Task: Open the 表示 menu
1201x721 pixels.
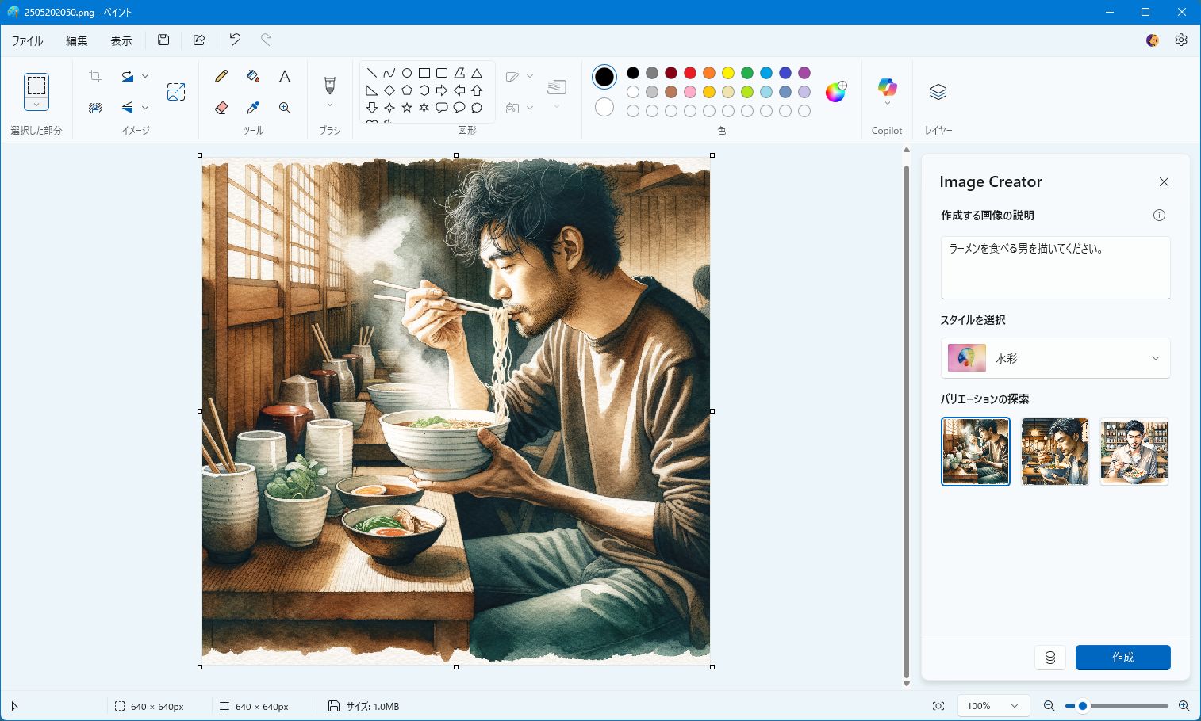Action: 121,40
